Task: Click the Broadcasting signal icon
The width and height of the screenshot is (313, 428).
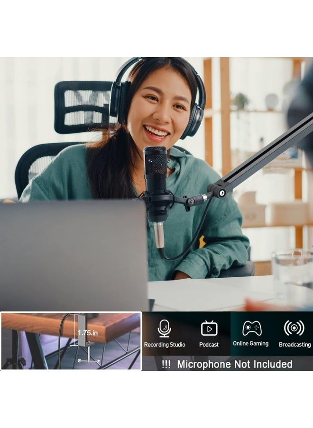Action: 294,328
